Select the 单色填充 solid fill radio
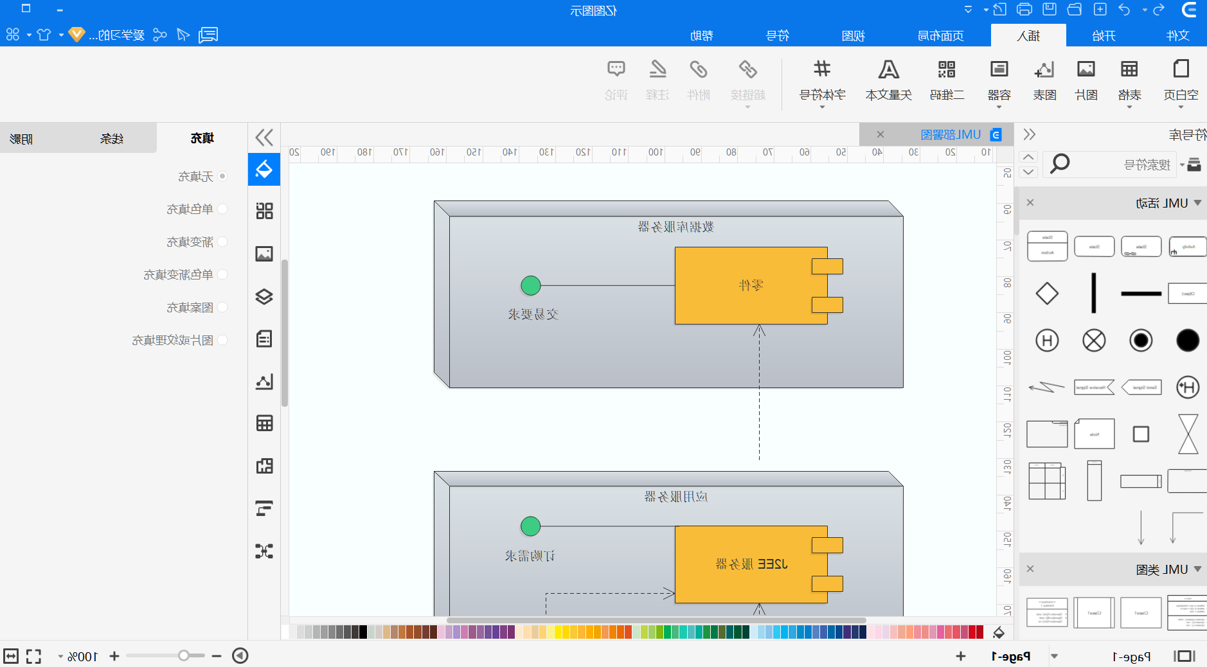The height and width of the screenshot is (667, 1207). [222, 209]
